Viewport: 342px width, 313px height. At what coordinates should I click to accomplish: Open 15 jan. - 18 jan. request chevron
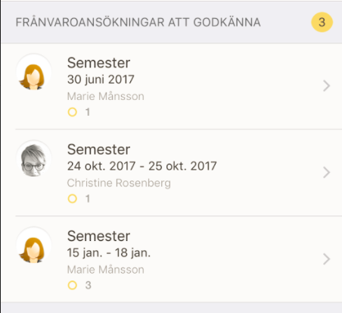[x=327, y=259]
